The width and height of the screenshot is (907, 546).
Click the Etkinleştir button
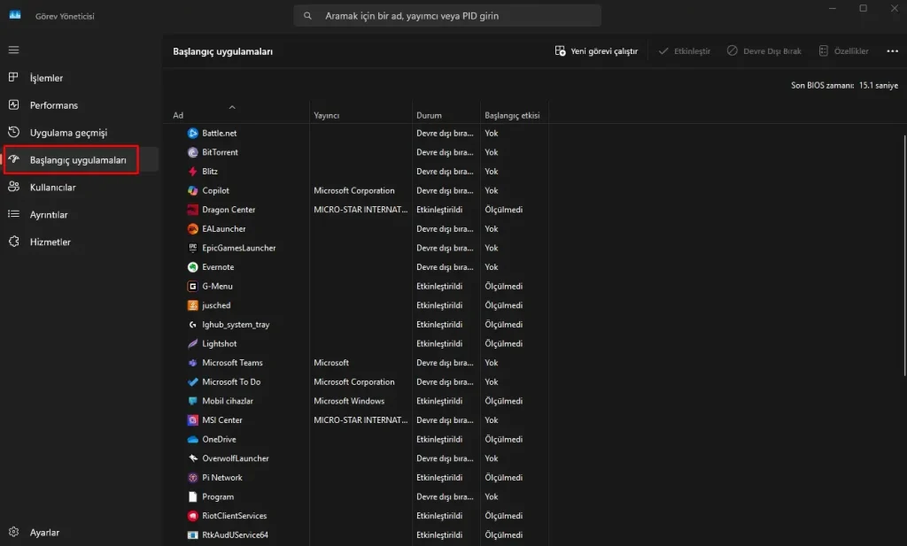click(x=685, y=50)
